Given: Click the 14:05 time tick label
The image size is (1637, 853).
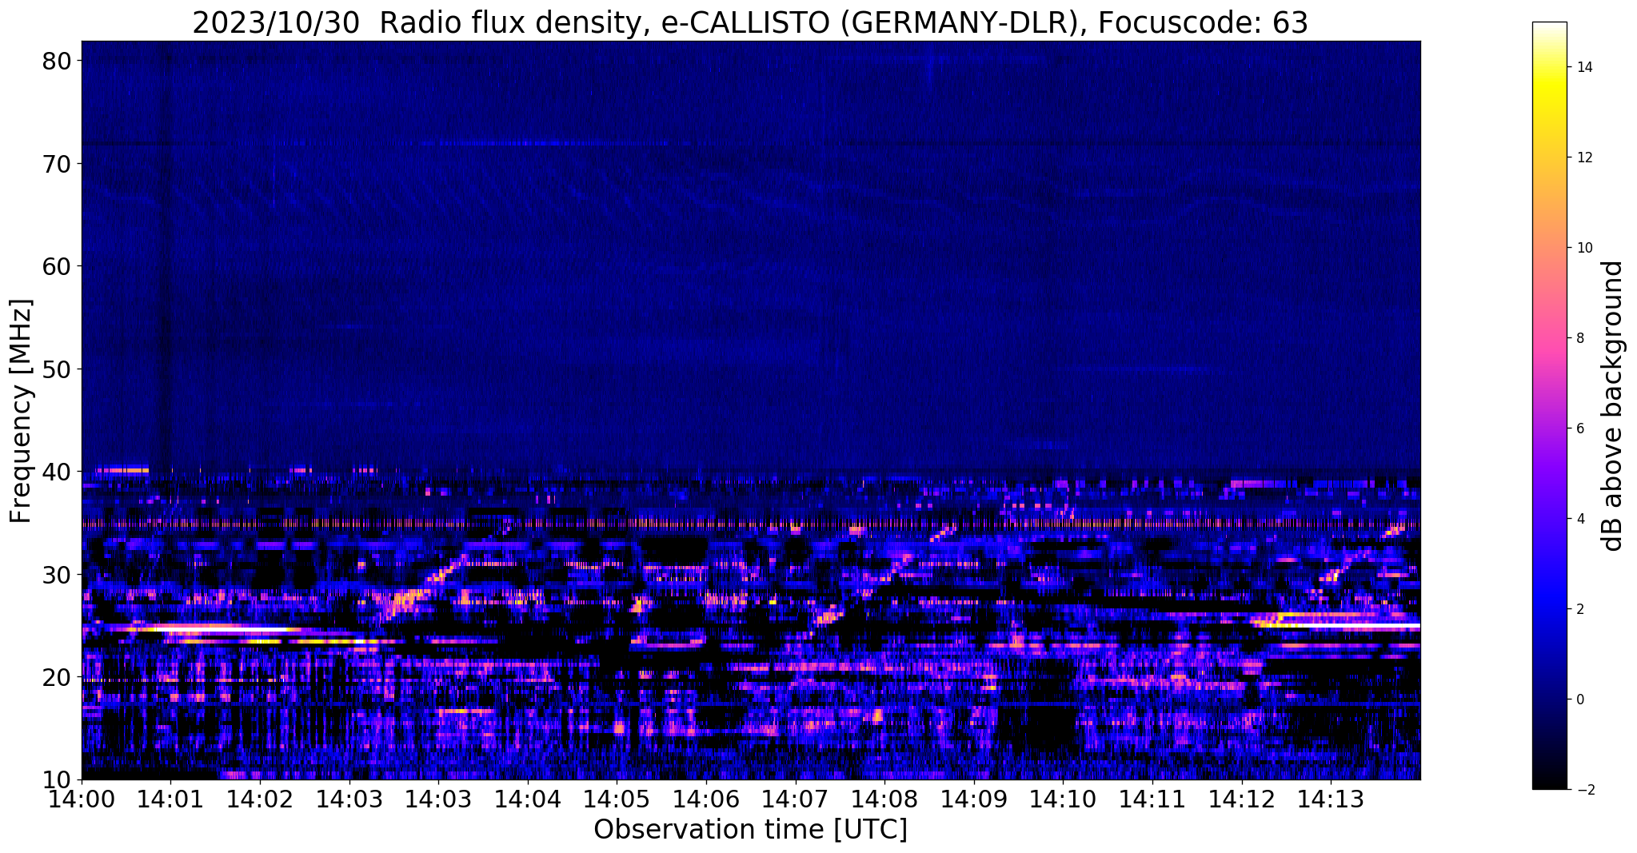Looking at the screenshot, I should (x=617, y=799).
